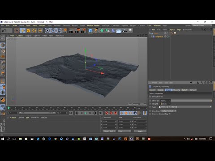The height and width of the screenshot is (161, 215).
Task: Toggle Enable Snap magnet icon
Action: pos(3,100)
